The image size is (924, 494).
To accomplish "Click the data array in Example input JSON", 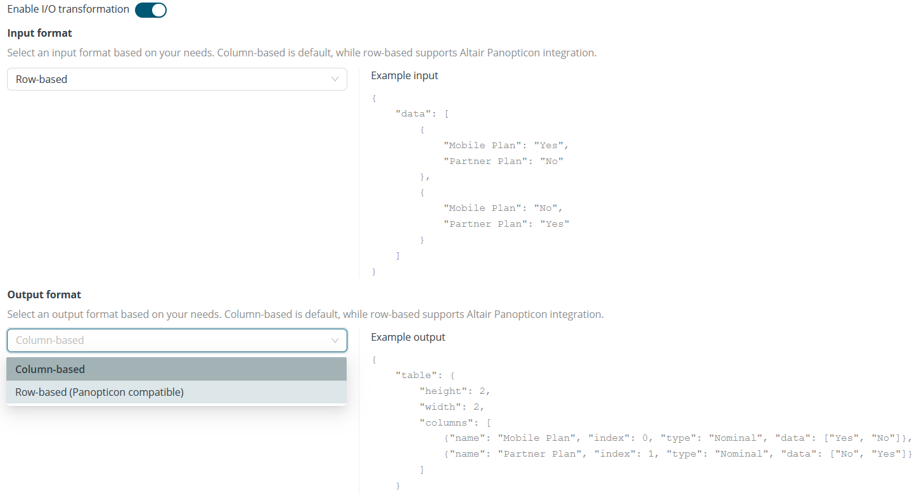I will click(414, 113).
